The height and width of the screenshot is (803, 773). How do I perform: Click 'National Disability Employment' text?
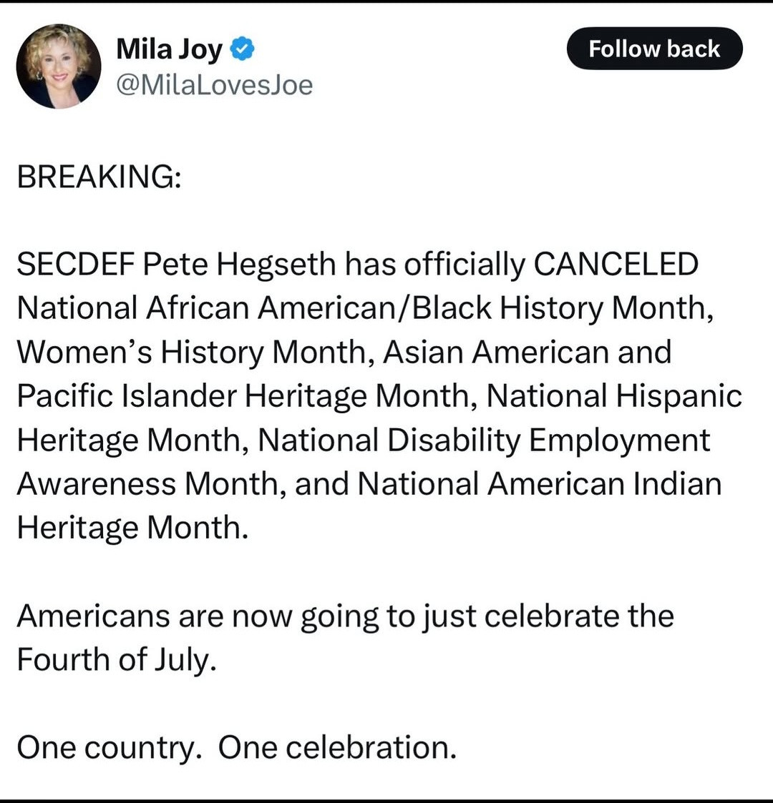point(484,440)
